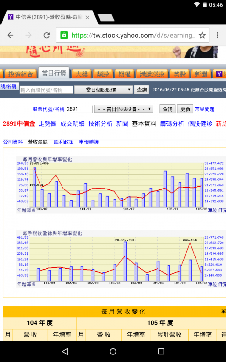Close the 中信金(2891) browser tab
Image resolution: width=226 pixels, height=362 pixels.
coord(87,17)
